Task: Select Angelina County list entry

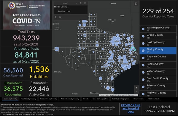Action: coord(158,58)
